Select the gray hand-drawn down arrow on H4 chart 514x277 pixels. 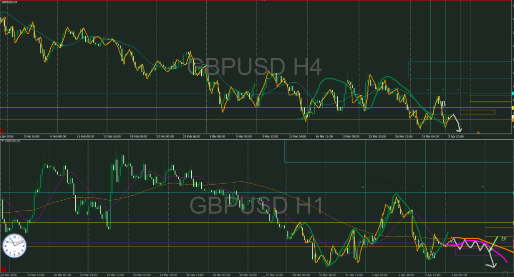point(457,124)
